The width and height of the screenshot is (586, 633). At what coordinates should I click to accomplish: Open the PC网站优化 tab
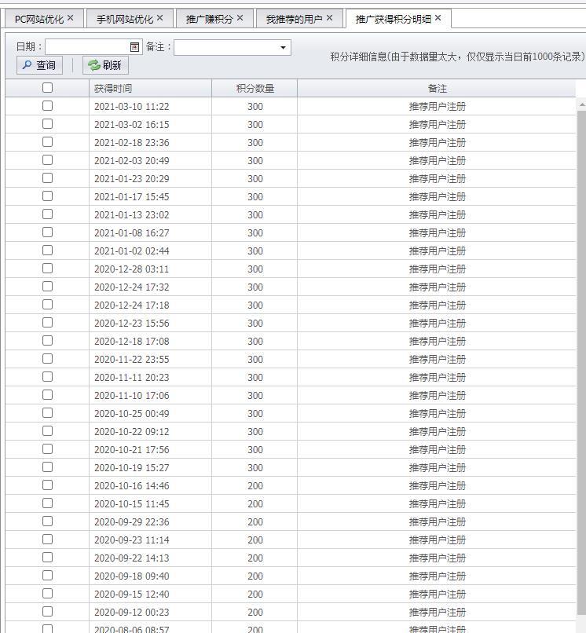38,19
